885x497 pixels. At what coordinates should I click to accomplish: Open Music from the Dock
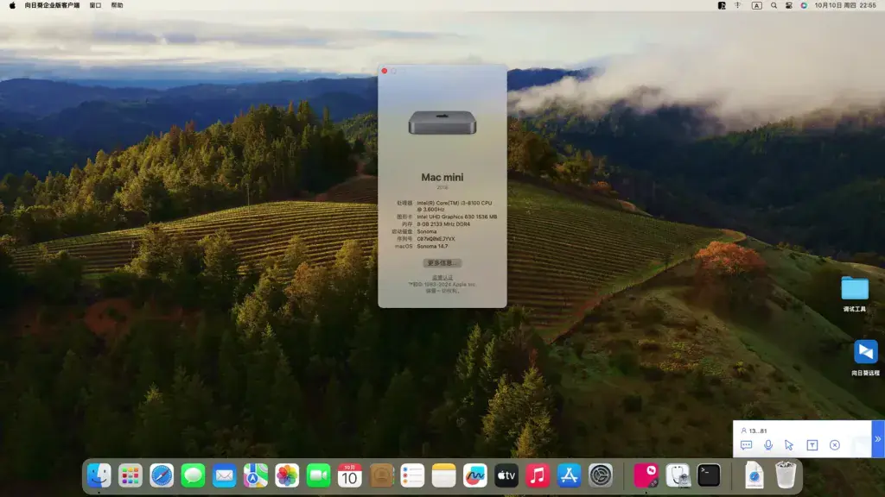(538, 475)
